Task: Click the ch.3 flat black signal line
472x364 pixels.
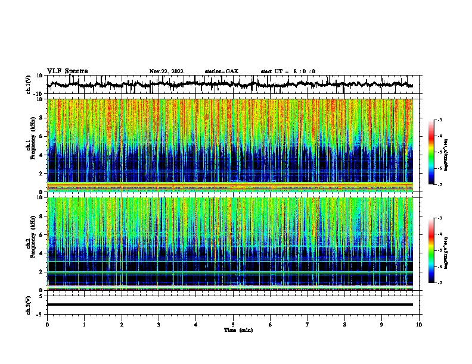Action: (x=230, y=305)
